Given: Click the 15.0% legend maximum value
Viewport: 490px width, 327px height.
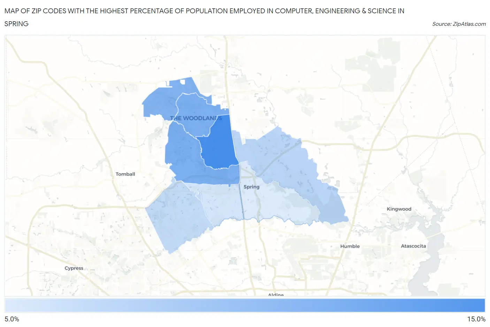Looking at the screenshot, I should [476, 319].
